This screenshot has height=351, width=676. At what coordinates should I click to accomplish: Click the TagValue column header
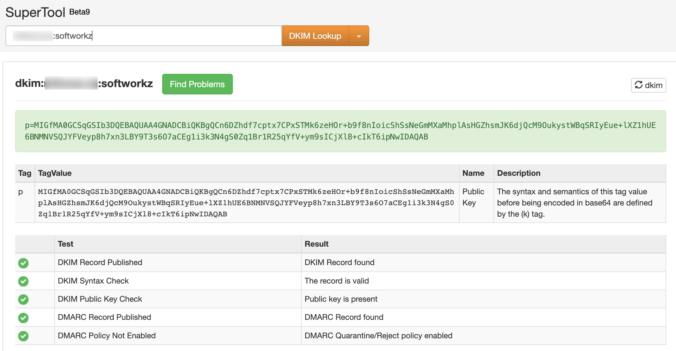pos(55,173)
